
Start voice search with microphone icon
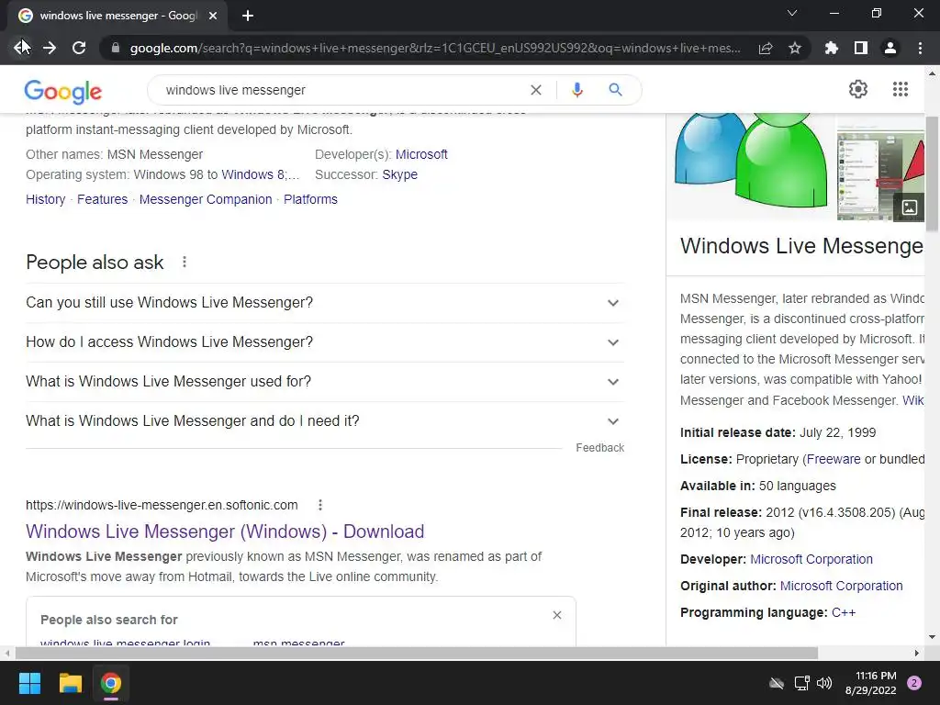[577, 90]
